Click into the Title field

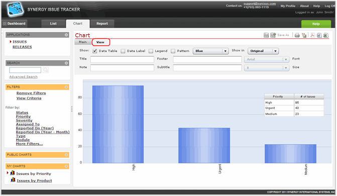[x=122, y=59]
